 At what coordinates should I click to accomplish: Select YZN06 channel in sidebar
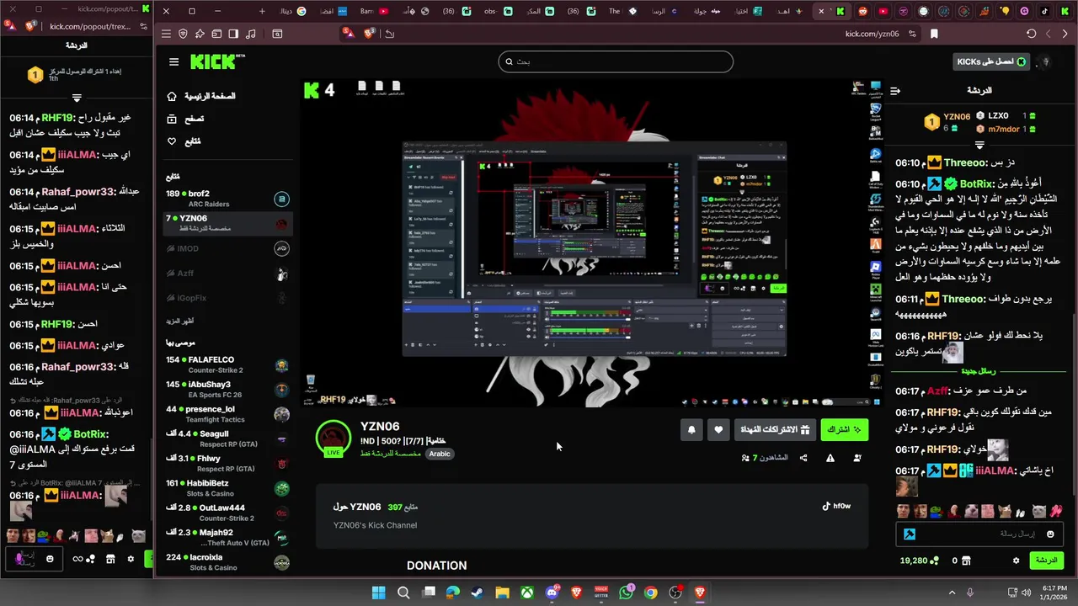[x=227, y=223]
